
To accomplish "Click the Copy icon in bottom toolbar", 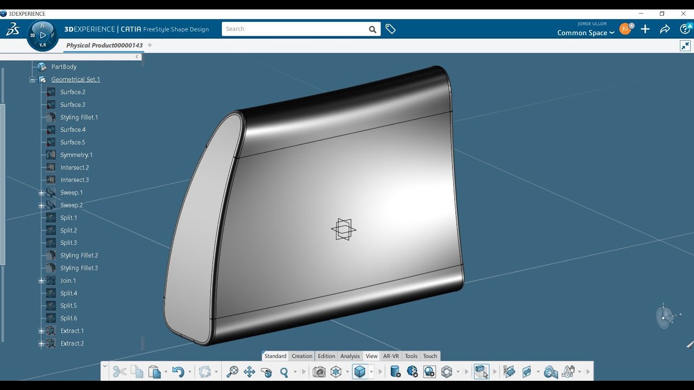I will (x=137, y=372).
